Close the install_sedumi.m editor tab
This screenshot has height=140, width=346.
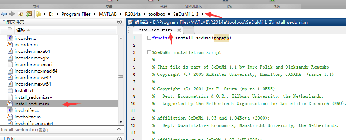[x=179, y=30]
